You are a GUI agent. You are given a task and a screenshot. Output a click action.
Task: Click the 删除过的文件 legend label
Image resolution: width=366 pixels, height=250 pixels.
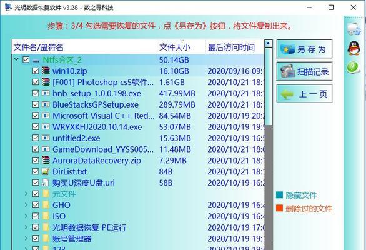(309, 208)
